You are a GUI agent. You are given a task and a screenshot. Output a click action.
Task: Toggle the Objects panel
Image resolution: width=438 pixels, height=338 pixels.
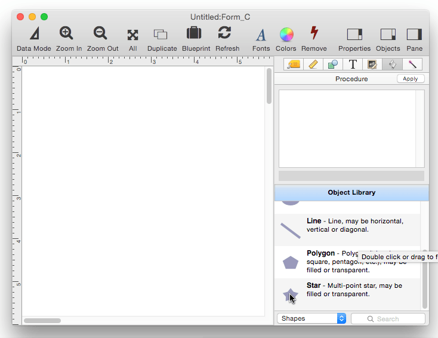(x=388, y=35)
